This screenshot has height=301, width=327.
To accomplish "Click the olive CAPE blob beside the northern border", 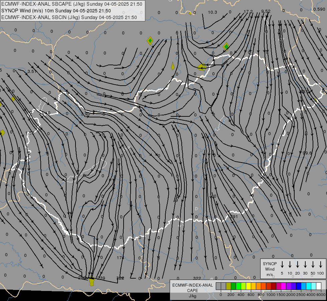I will [x=202, y=67].
